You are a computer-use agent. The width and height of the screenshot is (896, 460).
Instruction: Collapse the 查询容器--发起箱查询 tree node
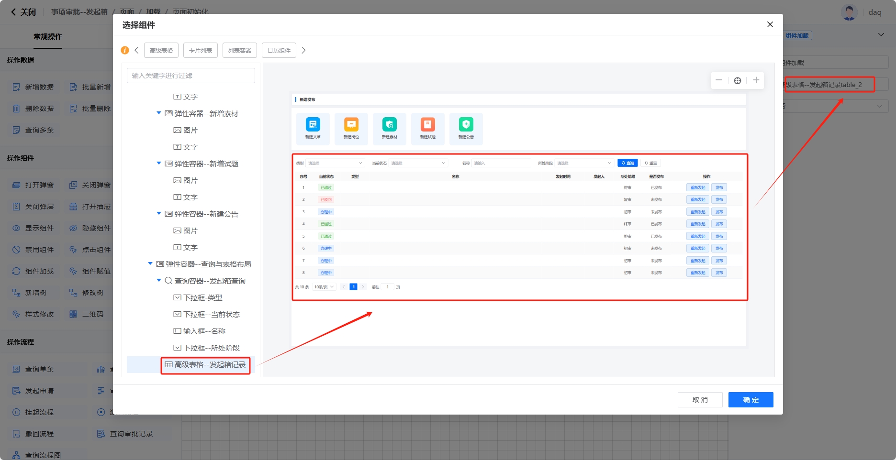(x=159, y=281)
